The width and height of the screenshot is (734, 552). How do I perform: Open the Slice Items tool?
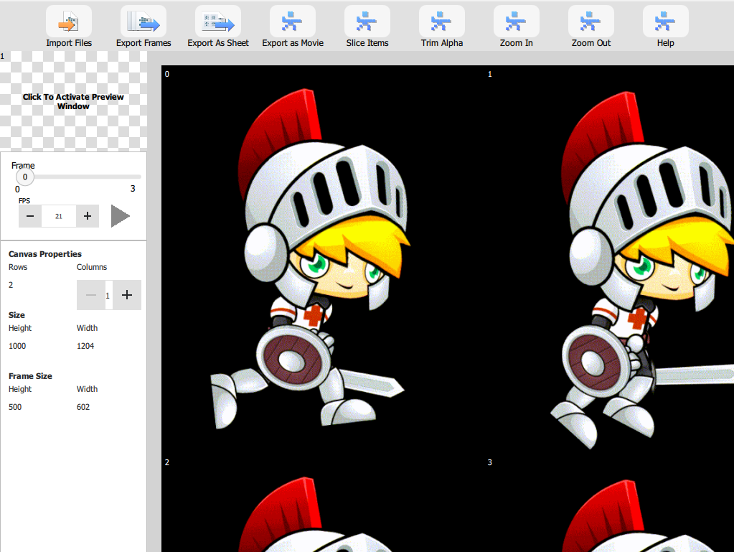367,22
